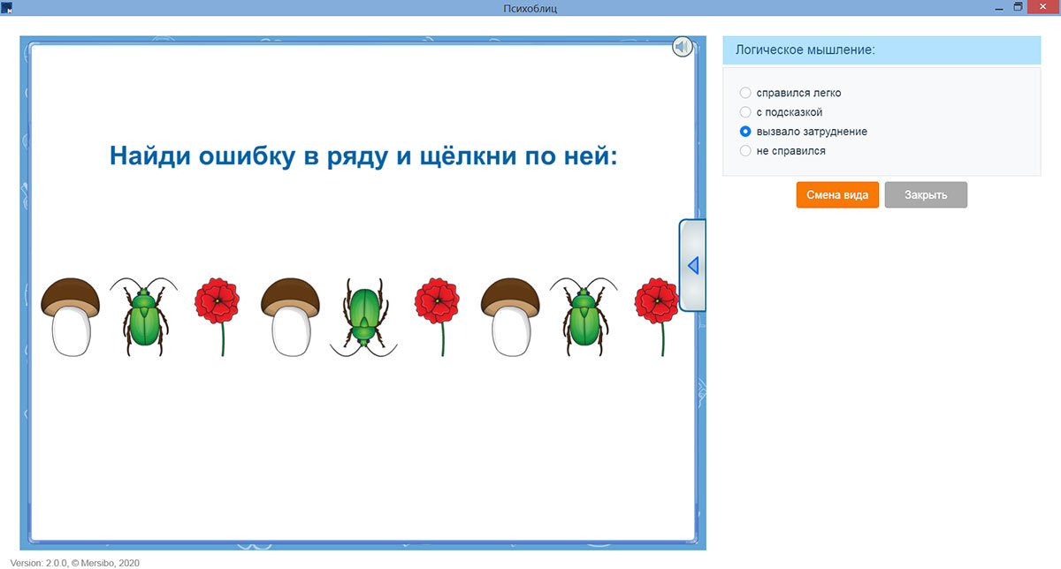Click the third mushroom in the row

(x=510, y=316)
